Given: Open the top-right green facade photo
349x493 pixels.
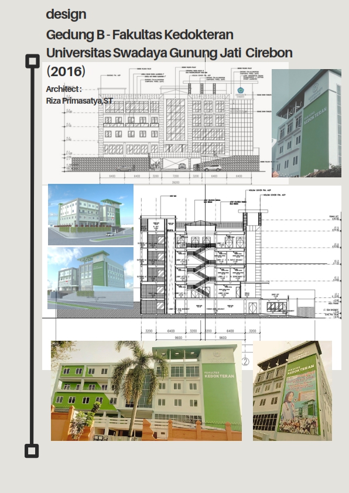Looking at the screenshot, I should pyautogui.click(x=307, y=123).
